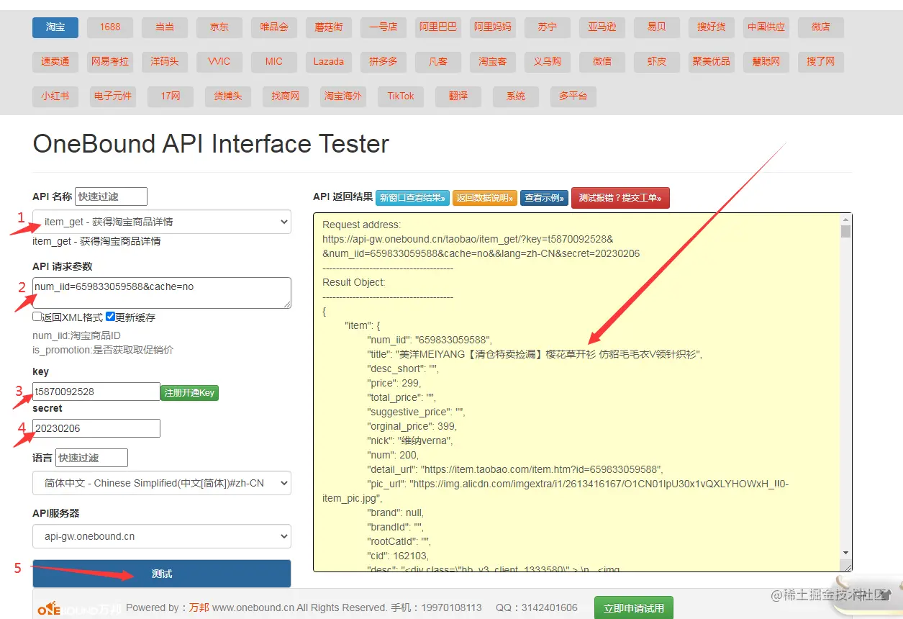Open the 京东 platform tab
Screen dimensions: 903x619
pyautogui.click(x=219, y=27)
